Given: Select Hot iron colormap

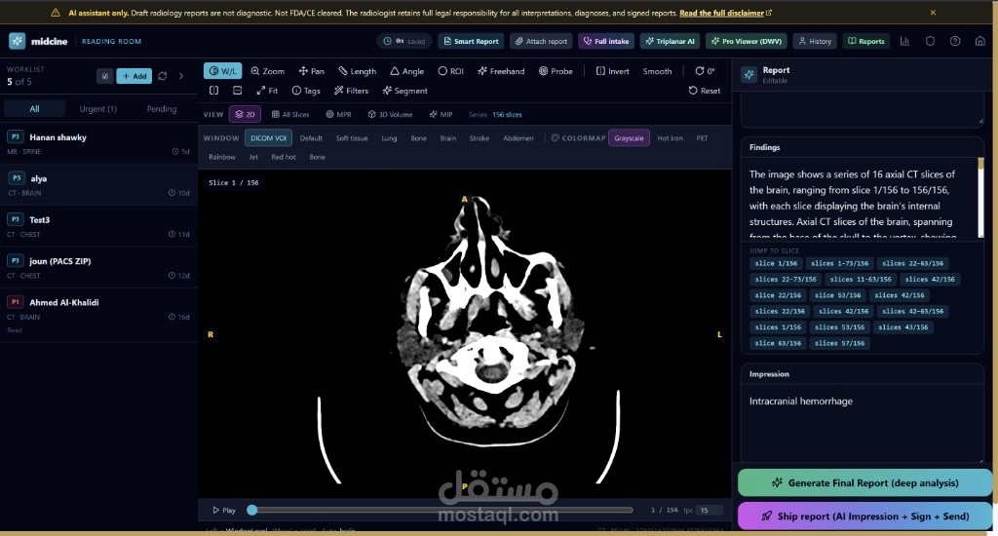Looking at the screenshot, I should 670,138.
